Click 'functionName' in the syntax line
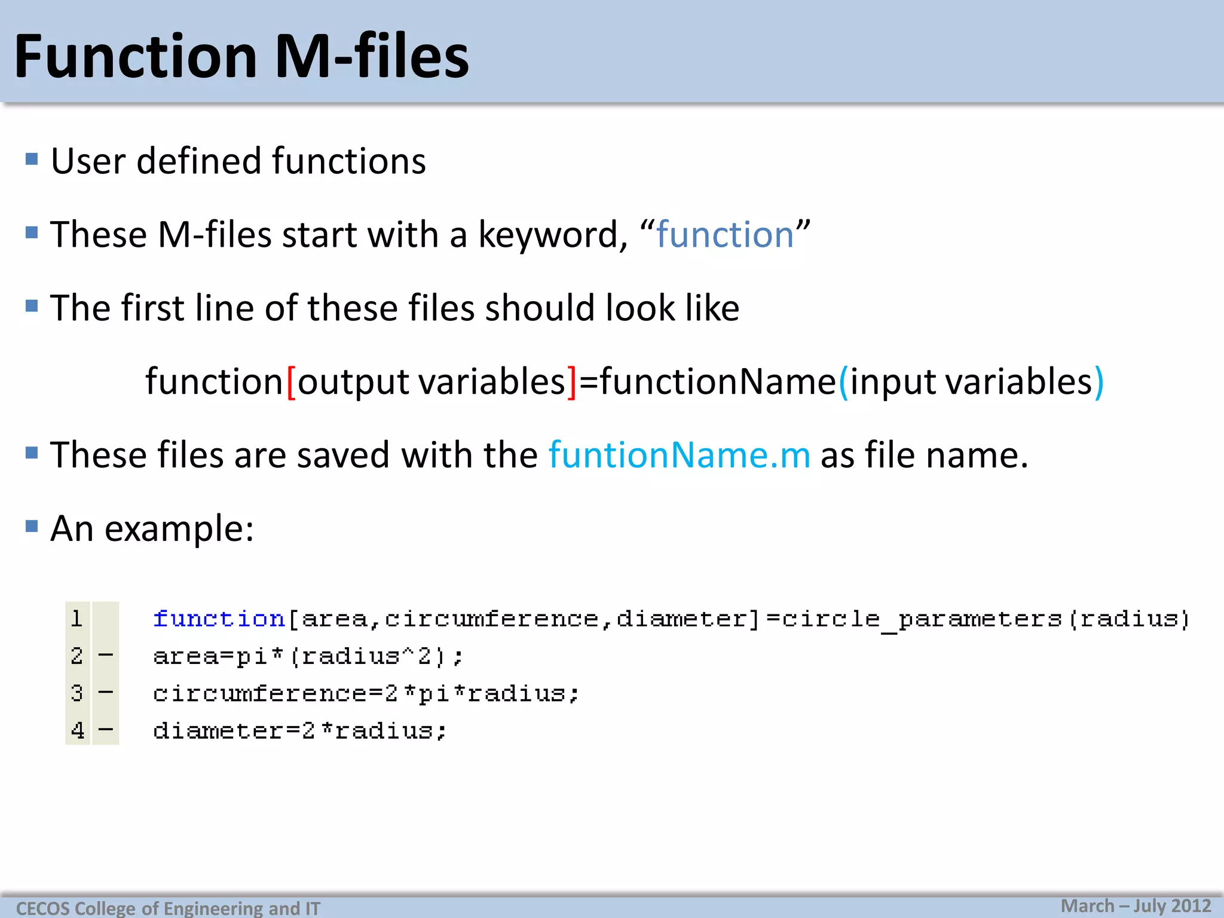This screenshot has height=918, width=1224. tap(718, 382)
